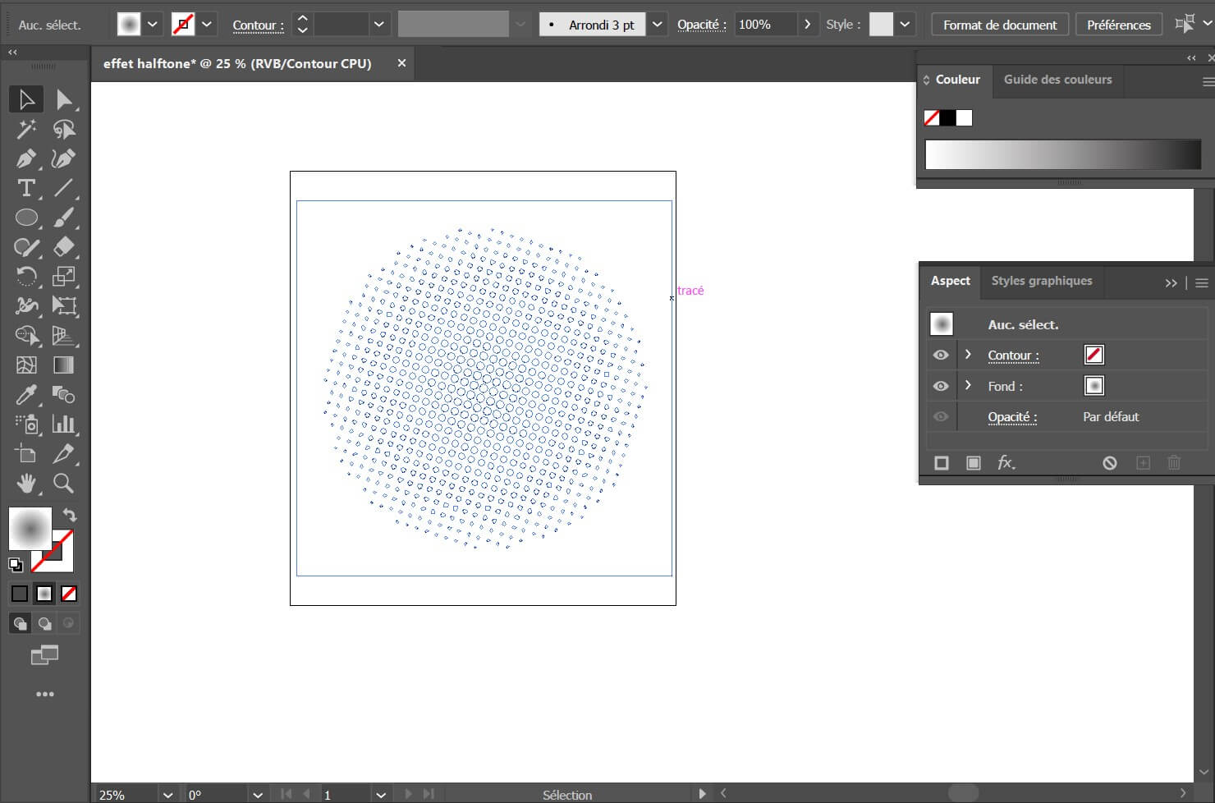
Task: Open the stroke weight dropdown
Action: [378, 25]
